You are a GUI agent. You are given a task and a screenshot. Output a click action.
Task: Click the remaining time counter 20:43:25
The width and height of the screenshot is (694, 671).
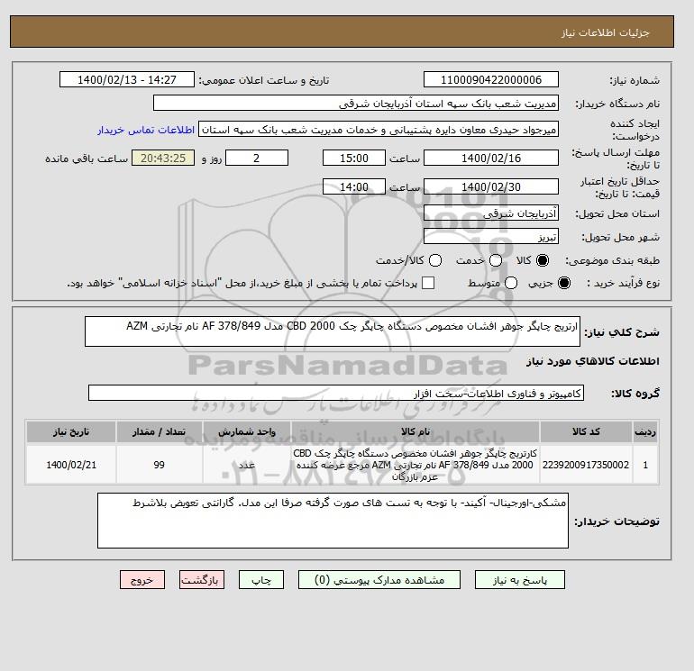pos(163,158)
